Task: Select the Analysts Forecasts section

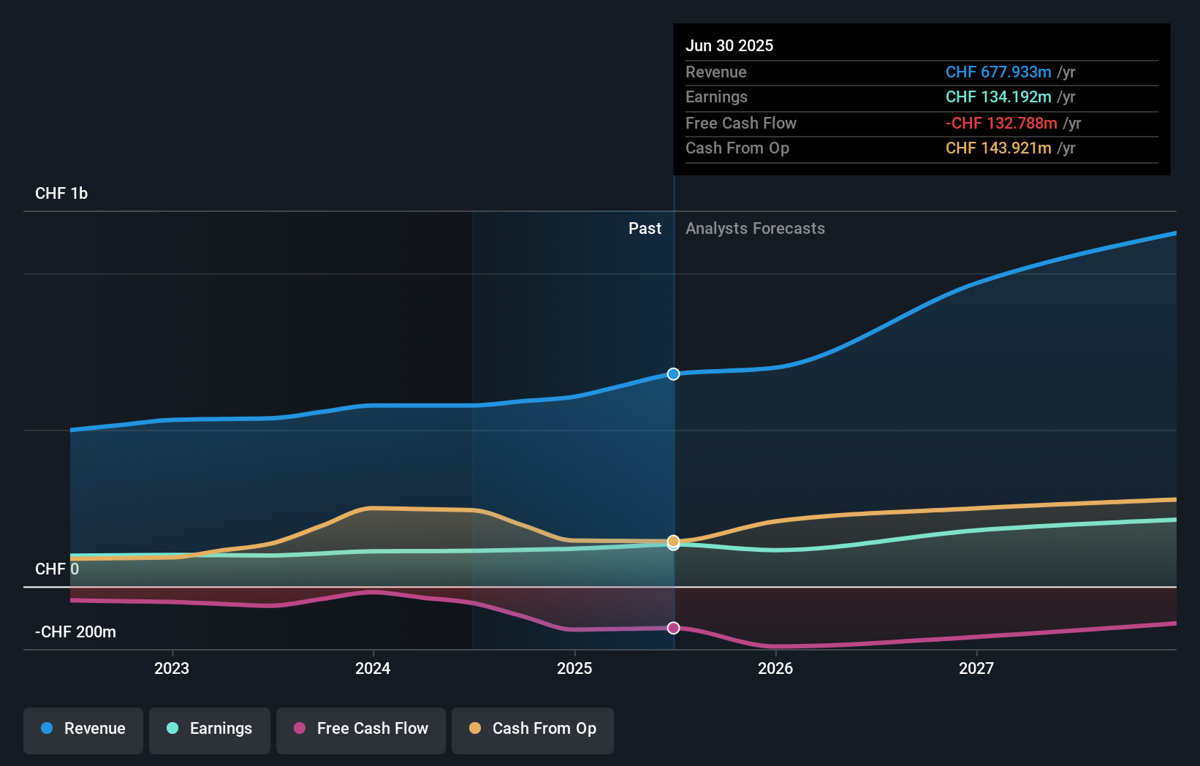Action: pos(755,228)
